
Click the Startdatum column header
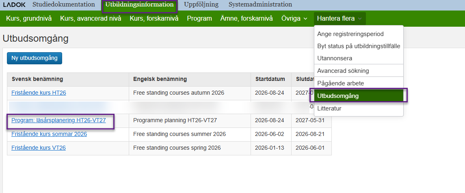point(270,79)
